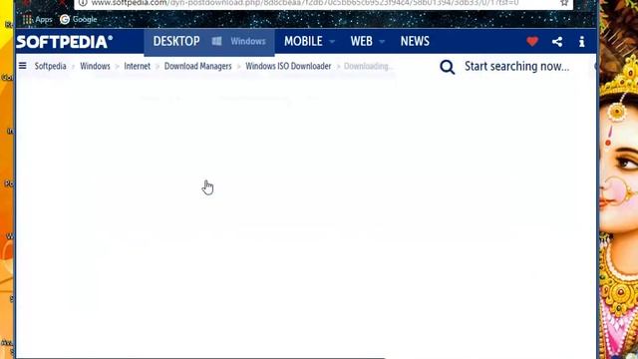
Task: Click the Softpedia logo
Action: [x=64, y=42]
